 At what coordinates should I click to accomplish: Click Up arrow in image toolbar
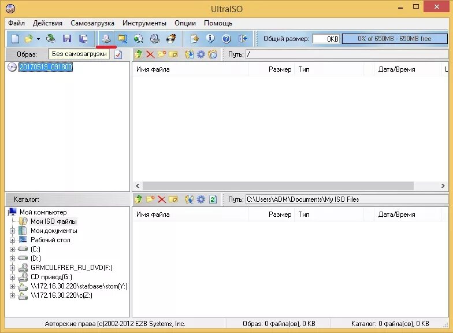(139, 54)
